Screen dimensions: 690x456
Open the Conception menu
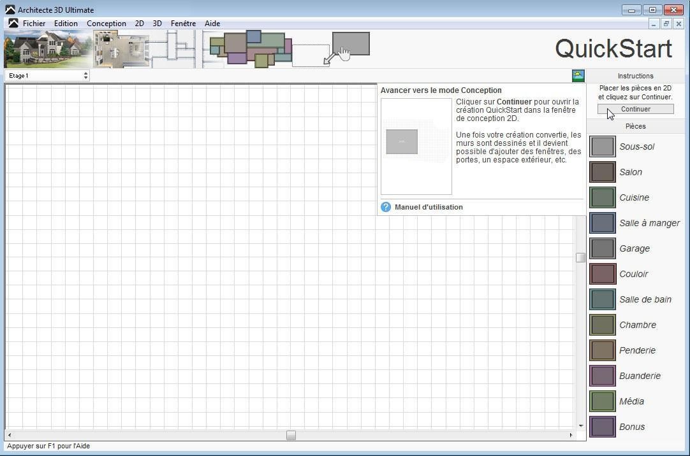106,24
